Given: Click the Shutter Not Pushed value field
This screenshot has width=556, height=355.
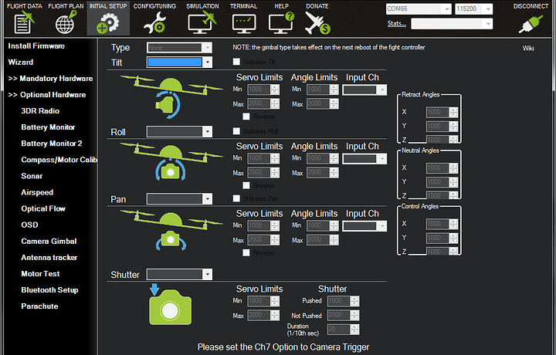Looking at the screenshot, I should pos(343,315).
